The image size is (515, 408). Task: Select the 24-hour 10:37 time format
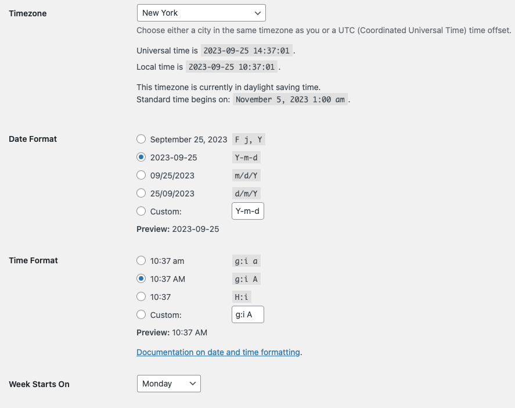[141, 297]
